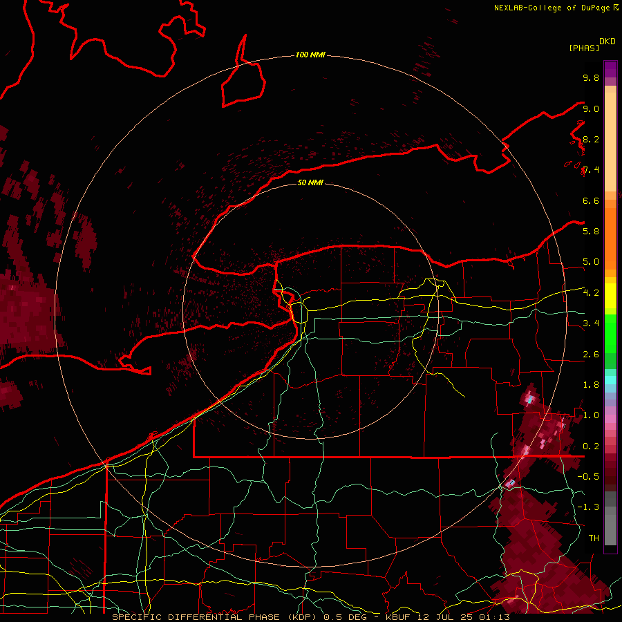Click the -0.5 value on the color scale
The width and height of the screenshot is (622, 622).
click(588, 477)
